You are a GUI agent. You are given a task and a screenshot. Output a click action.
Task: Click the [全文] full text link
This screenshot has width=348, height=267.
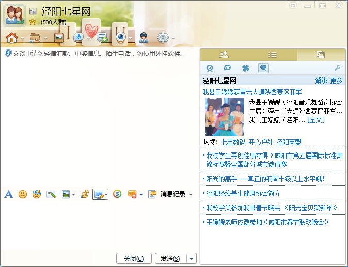click(316, 120)
